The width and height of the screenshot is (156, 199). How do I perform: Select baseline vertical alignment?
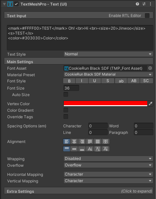90,149
